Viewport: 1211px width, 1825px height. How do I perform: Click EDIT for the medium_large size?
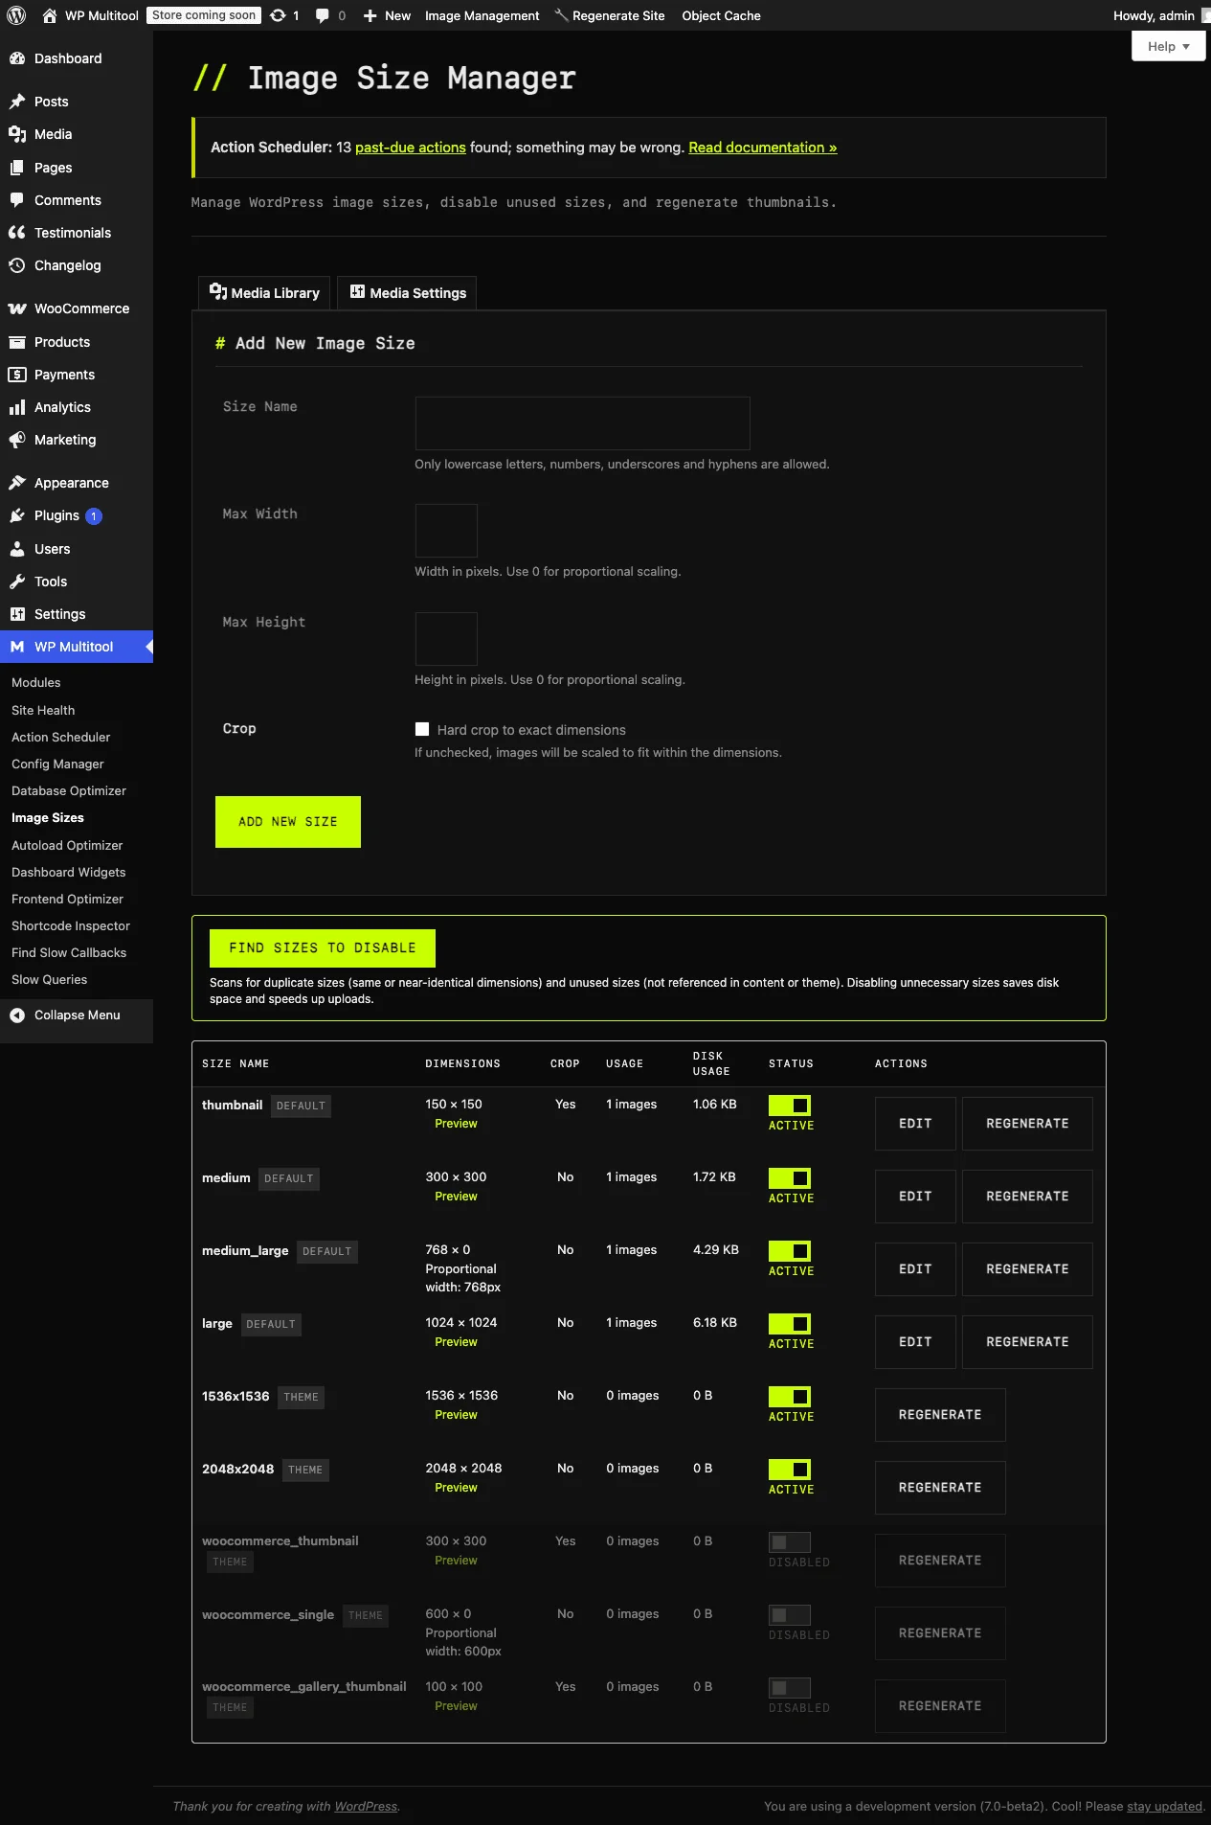(915, 1269)
